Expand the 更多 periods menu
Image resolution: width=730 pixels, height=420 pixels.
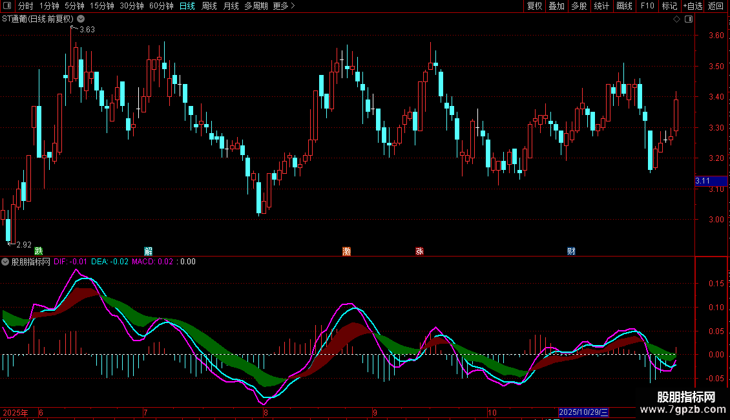284,6
